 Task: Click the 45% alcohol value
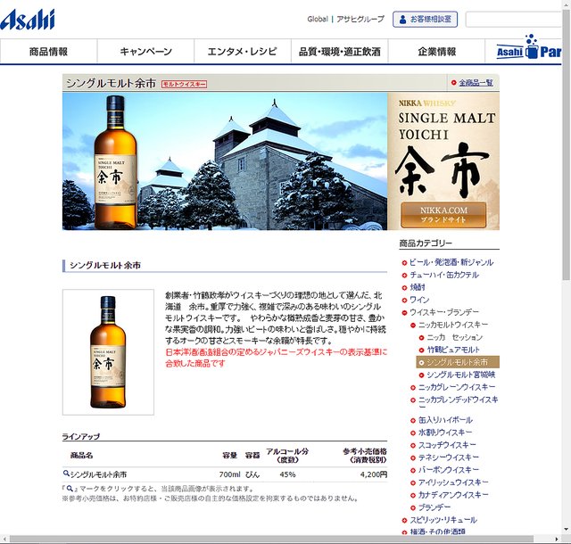(x=287, y=474)
